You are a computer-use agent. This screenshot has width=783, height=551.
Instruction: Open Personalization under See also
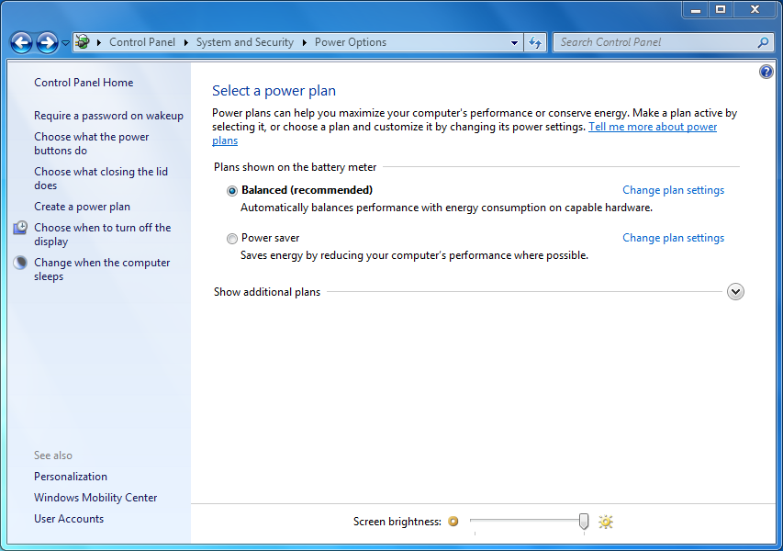click(71, 477)
